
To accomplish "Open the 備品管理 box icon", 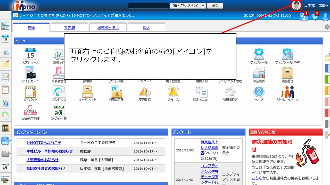I will click(x=287, y=73).
